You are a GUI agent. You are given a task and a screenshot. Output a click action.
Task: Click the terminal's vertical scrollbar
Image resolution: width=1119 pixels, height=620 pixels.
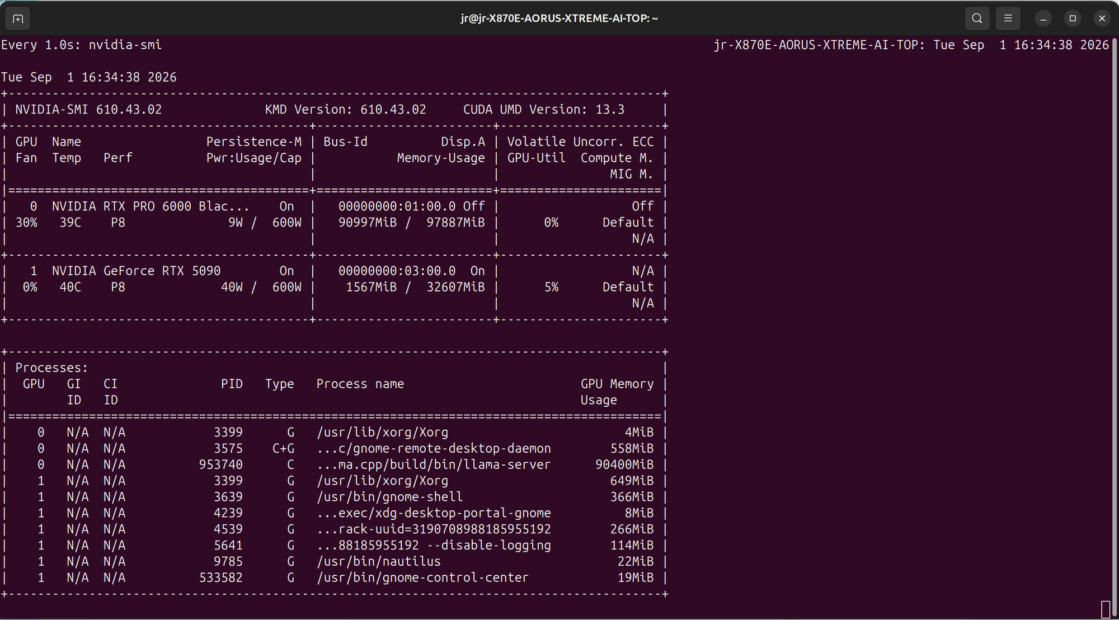[1115, 327]
